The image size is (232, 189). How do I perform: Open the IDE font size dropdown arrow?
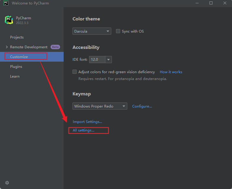(108, 60)
